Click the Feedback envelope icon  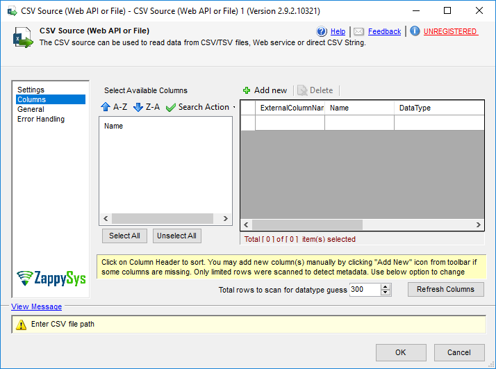click(358, 31)
